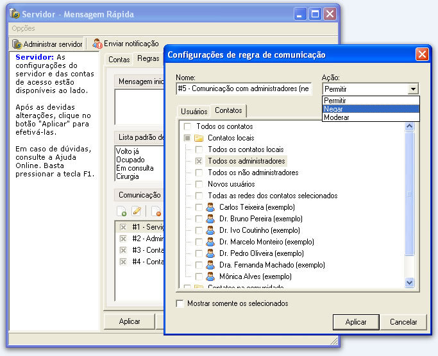Check the Dr. Marcelo Monteiro checkbox

[x=199, y=242]
